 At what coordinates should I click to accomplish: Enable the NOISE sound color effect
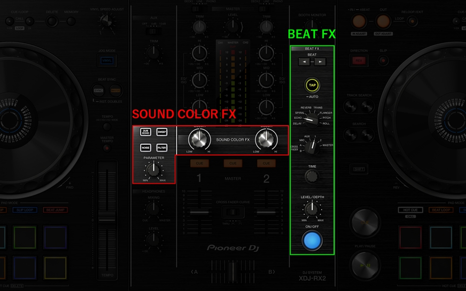point(145,147)
